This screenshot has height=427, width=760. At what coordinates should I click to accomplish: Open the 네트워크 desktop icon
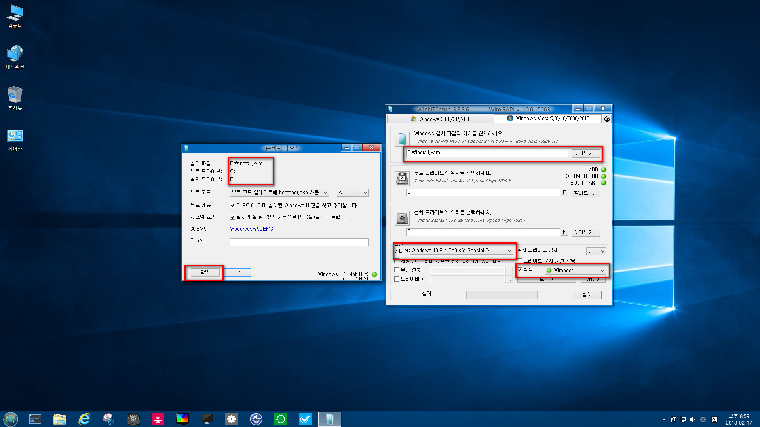point(15,58)
